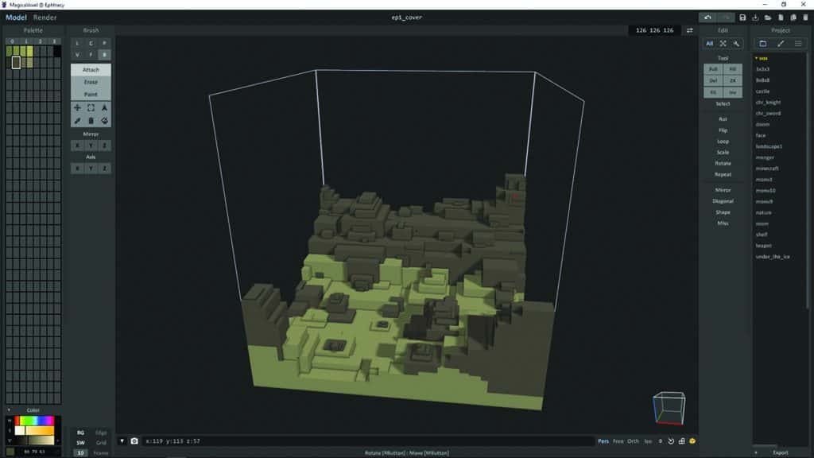Select the Orth camera mode
The width and height of the screenshot is (814, 458).
(633, 441)
